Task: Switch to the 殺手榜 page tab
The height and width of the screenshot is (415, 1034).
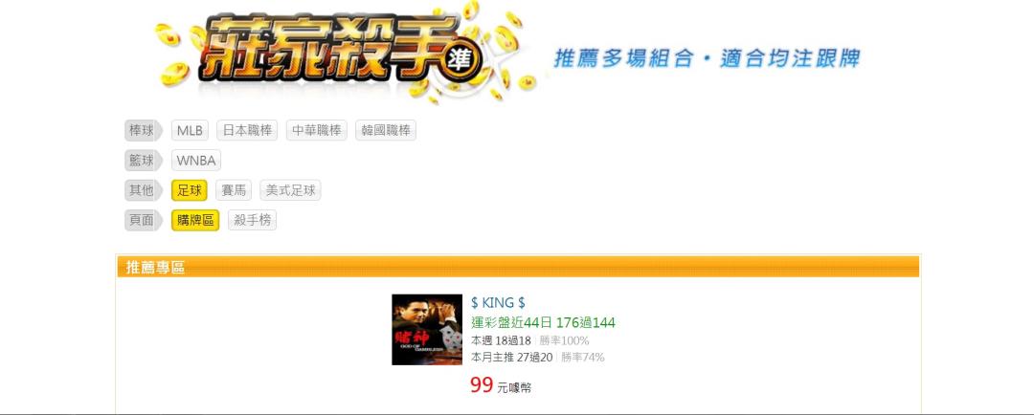Action: click(x=253, y=221)
